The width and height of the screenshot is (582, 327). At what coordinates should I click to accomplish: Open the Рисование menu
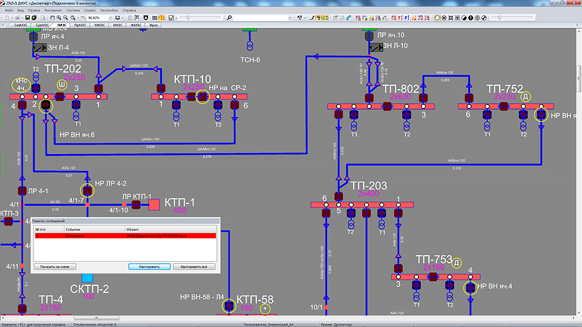(52, 11)
